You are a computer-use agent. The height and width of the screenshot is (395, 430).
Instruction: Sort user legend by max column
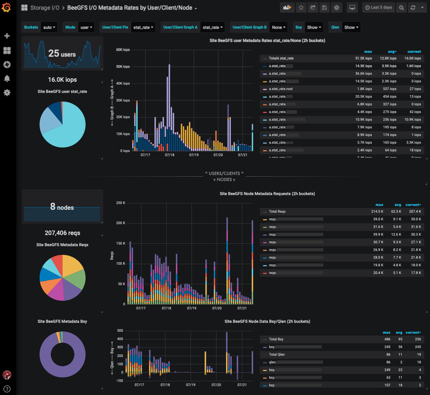pos(368,52)
